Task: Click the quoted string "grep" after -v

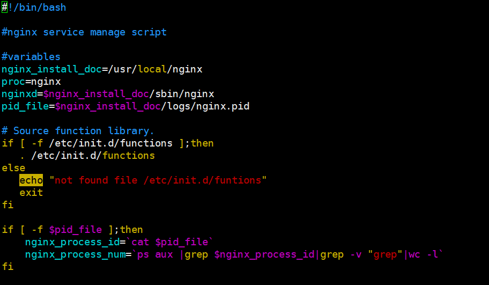Action: click(385, 254)
